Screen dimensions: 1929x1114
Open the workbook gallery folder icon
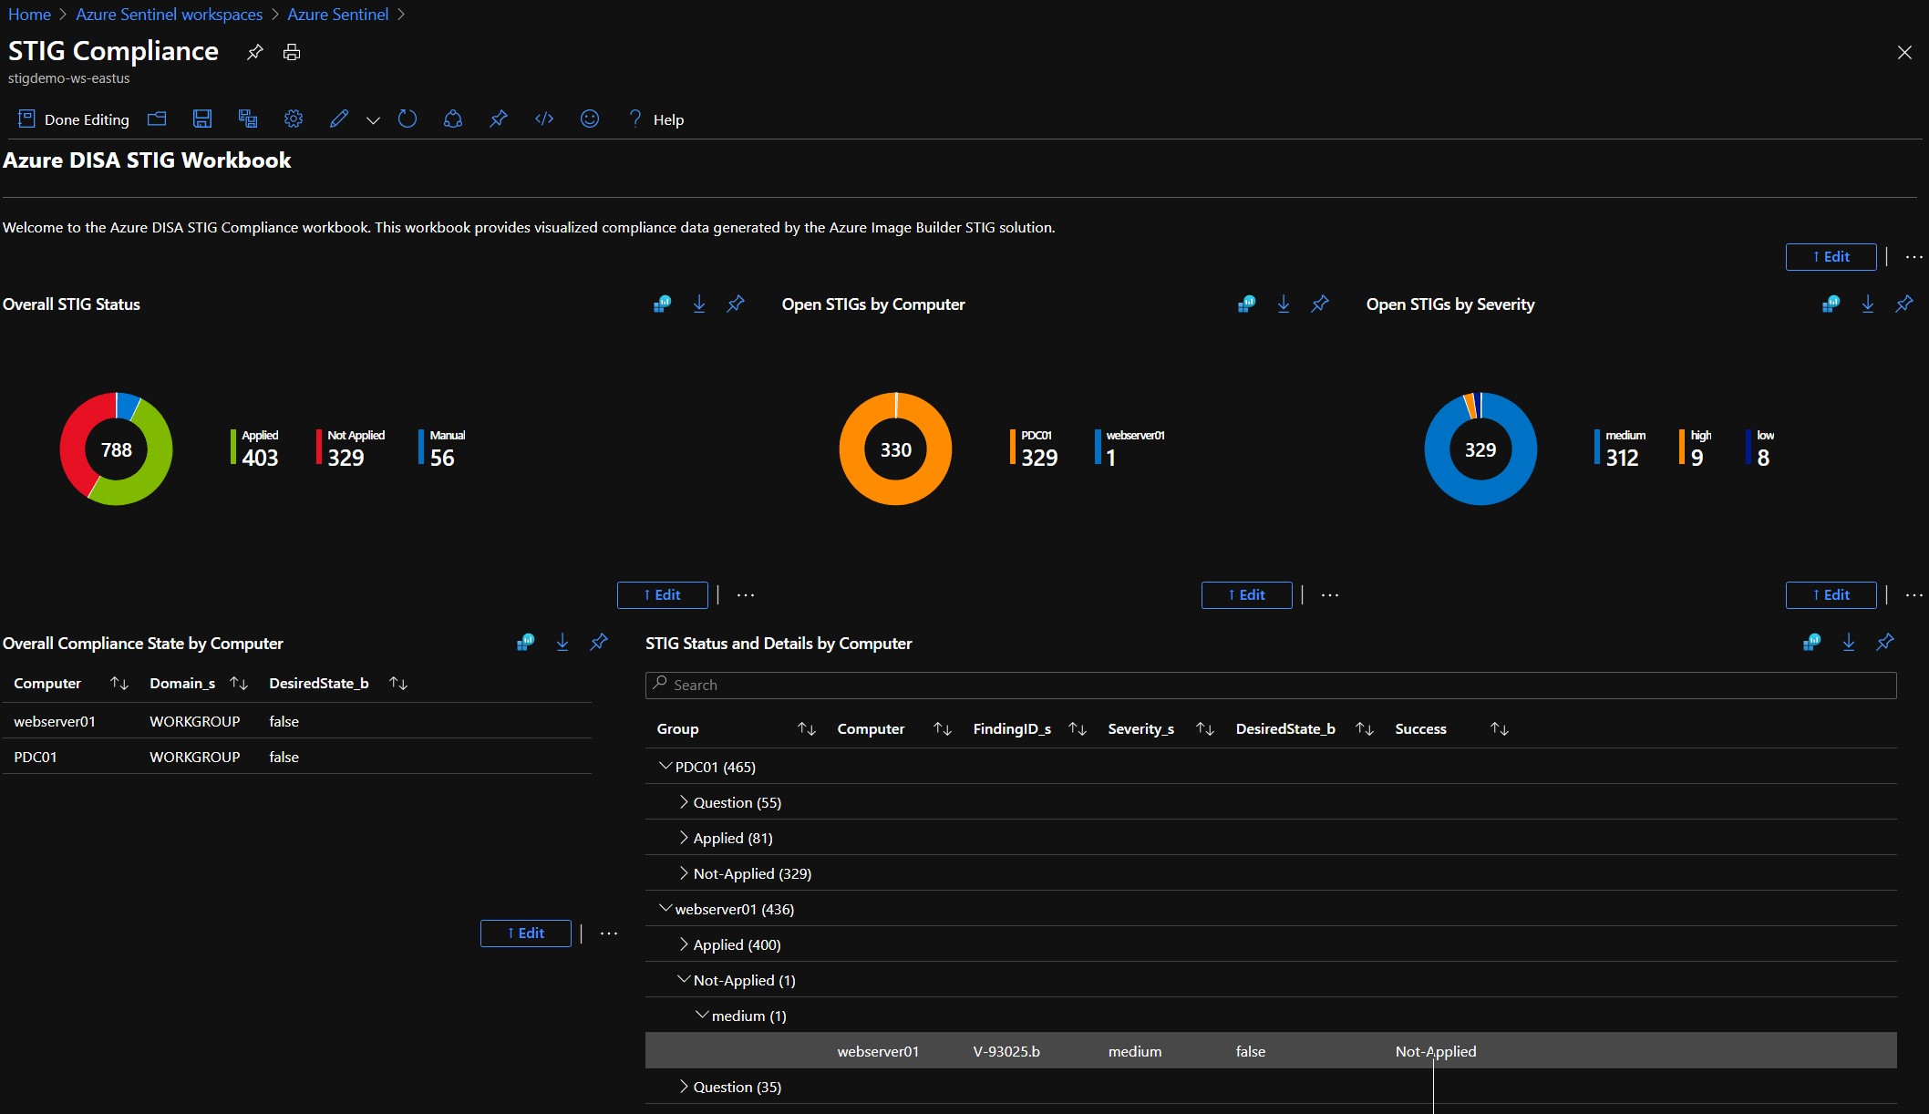(x=157, y=119)
